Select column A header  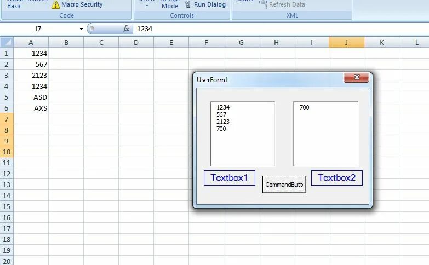click(x=31, y=42)
